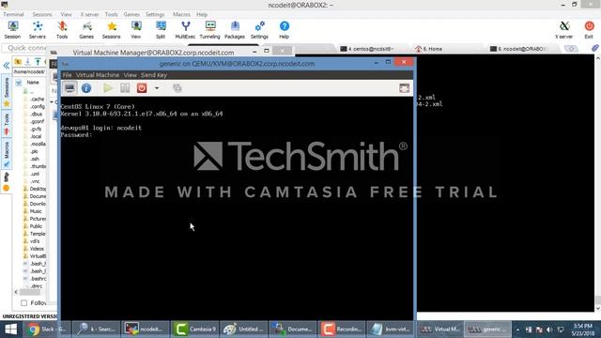Open the Tools vertical side tab
Viewport: 601px width, 338px height.
point(7,124)
